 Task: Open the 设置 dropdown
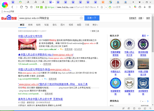141,18
